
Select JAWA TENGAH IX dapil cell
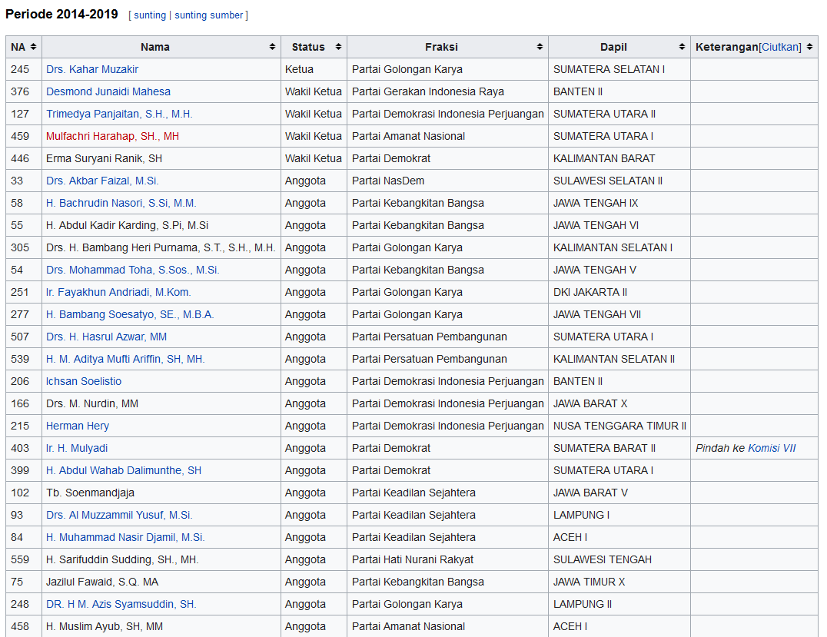coord(619,203)
